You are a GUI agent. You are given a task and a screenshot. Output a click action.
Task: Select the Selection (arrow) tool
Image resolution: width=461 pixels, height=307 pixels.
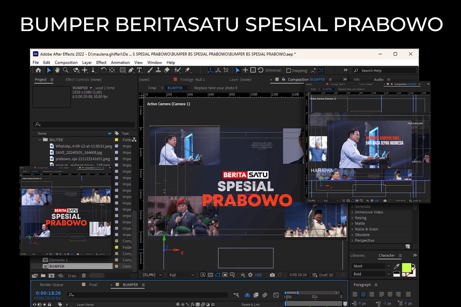click(49, 70)
